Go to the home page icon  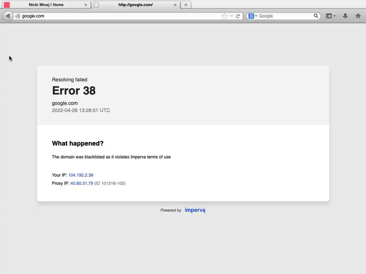(358, 16)
